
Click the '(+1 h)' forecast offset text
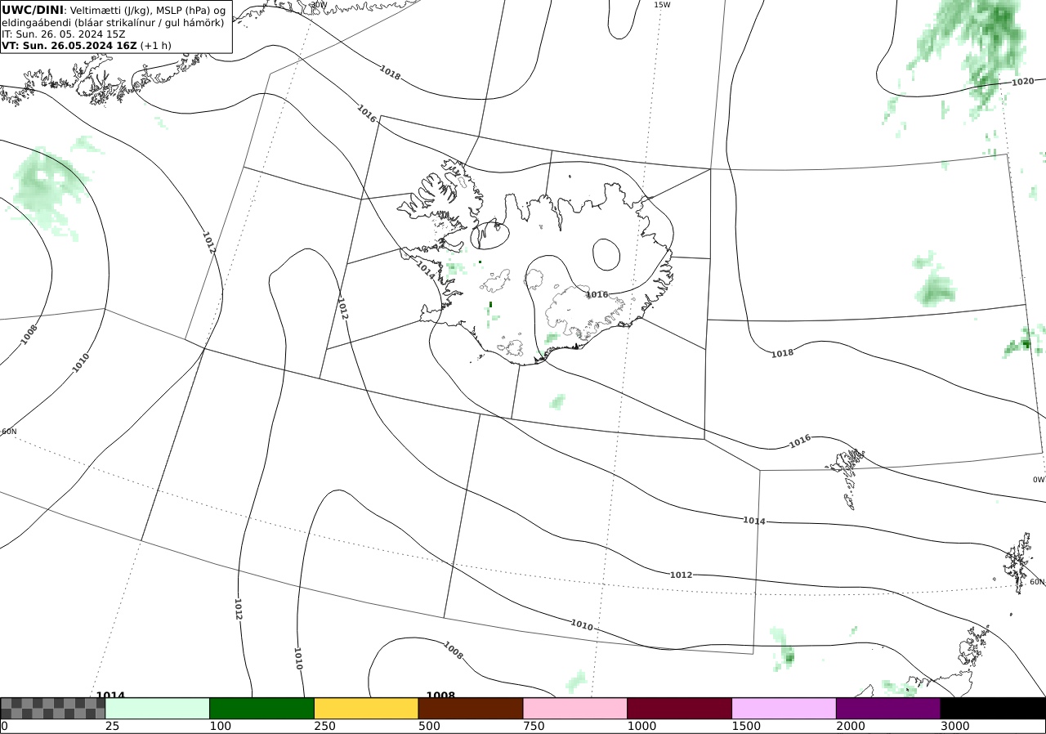156,46
